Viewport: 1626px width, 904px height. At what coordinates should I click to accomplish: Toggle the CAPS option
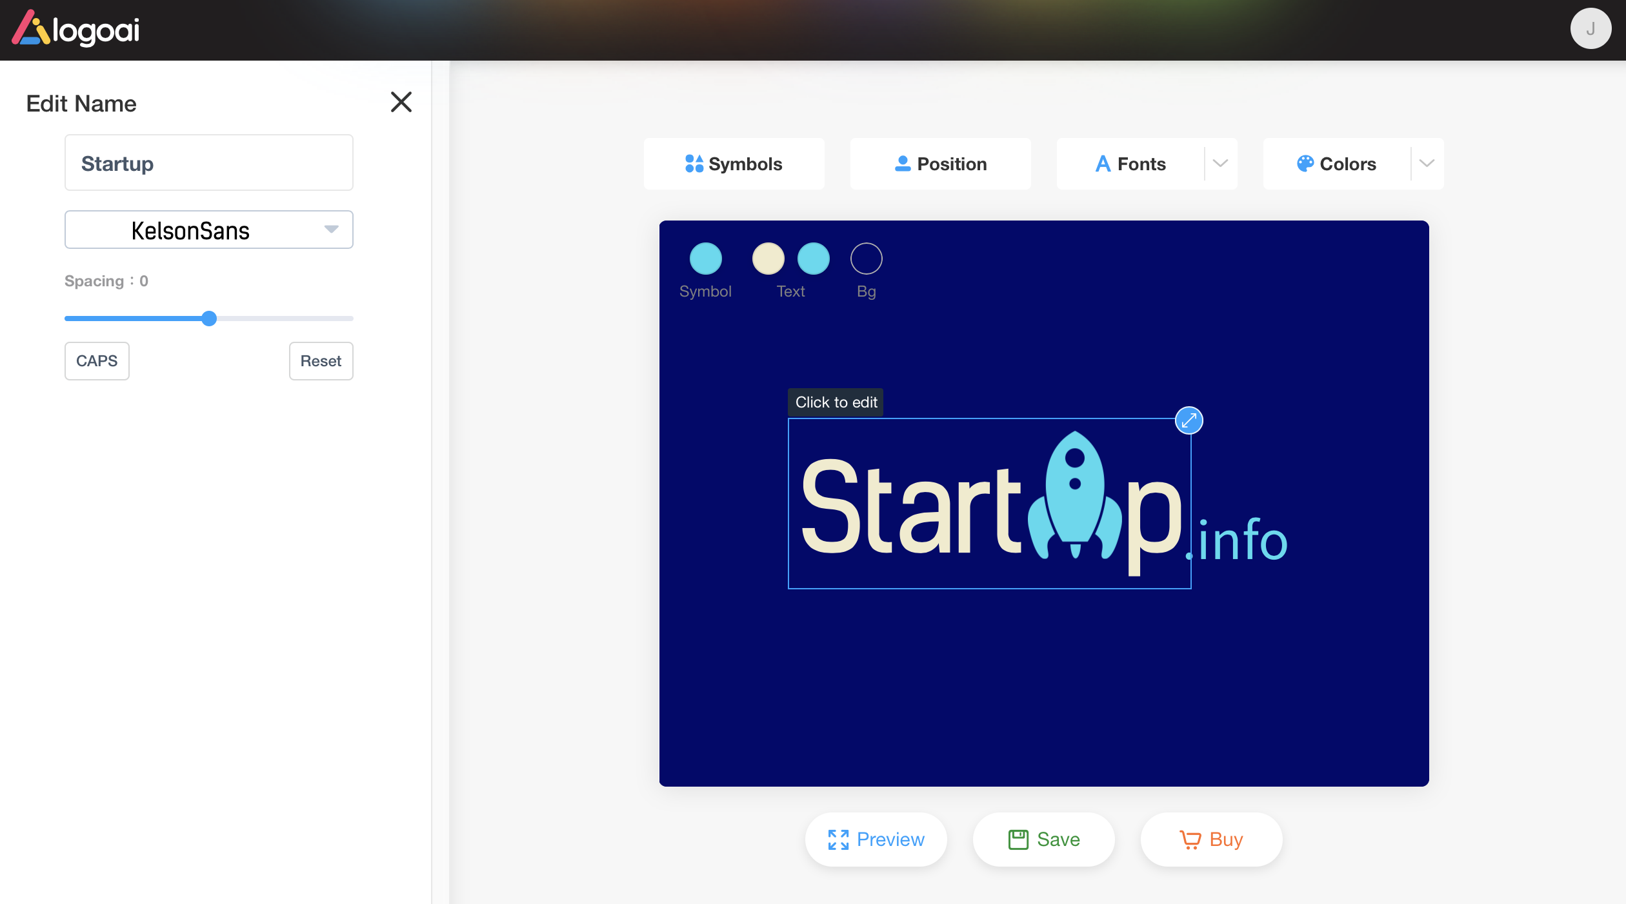pyautogui.click(x=97, y=361)
